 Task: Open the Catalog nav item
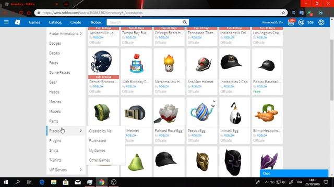pyautogui.click(x=55, y=22)
